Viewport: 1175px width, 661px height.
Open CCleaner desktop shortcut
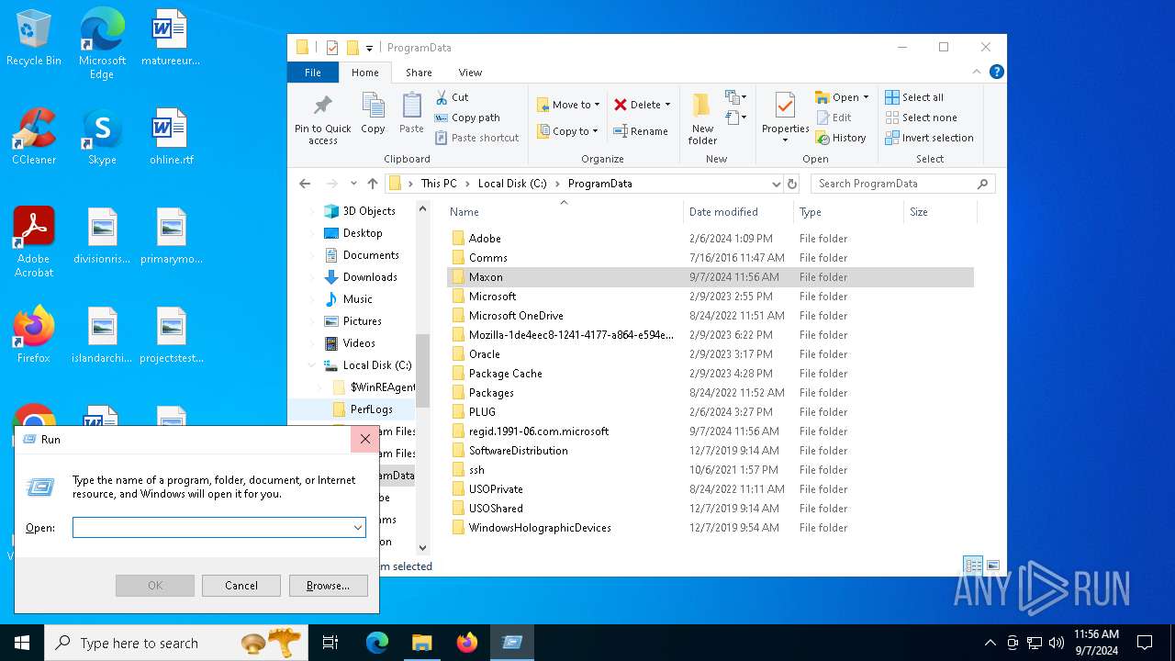coord(34,137)
